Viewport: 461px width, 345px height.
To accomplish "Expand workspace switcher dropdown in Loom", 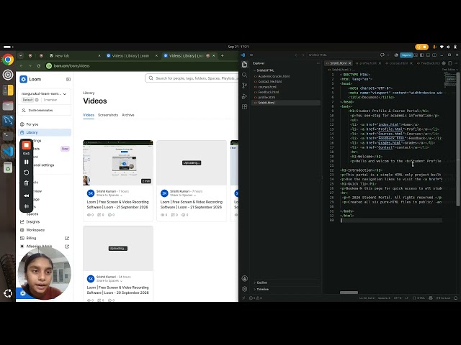I will pyautogui.click(x=65, y=94).
